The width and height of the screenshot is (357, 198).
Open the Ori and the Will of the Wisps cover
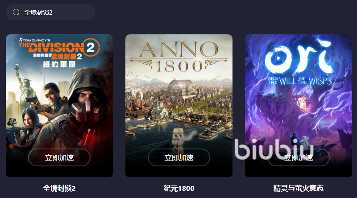tap(298, 106)
